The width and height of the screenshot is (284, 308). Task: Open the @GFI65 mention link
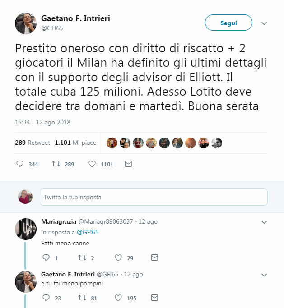(x=88, y=233)
